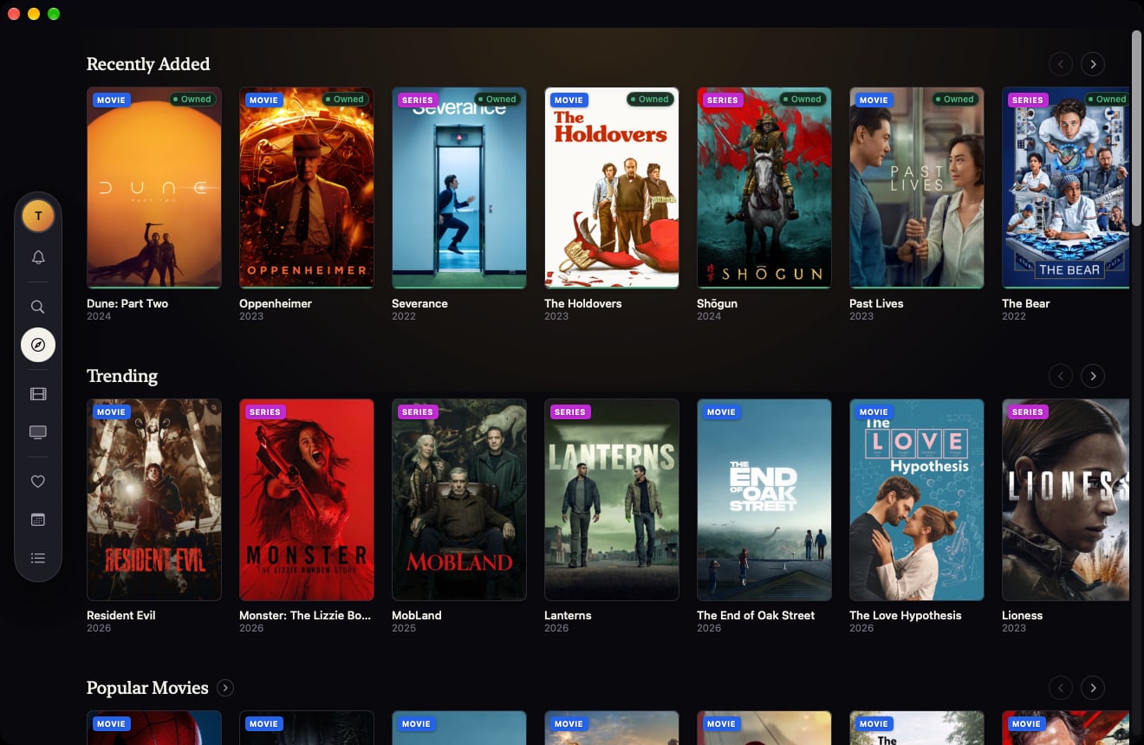This screenshot has width=1144, height=745.
Task: Go back in Trending row arrow
Action: (1061, 376)
